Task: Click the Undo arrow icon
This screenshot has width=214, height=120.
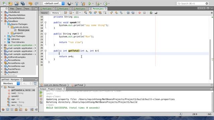Action: tap(30, 4)
